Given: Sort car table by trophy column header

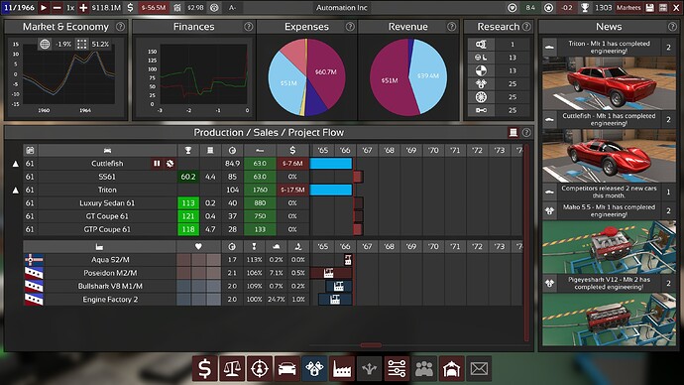Looking at the screenshot, I should pos(188,150).
